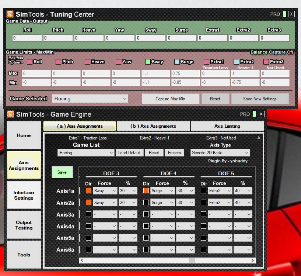This screenshot has width=301, height=276.
Task: Click Reset in the Tuning Center
Action: pyautogui.click(x=215, y=99)
